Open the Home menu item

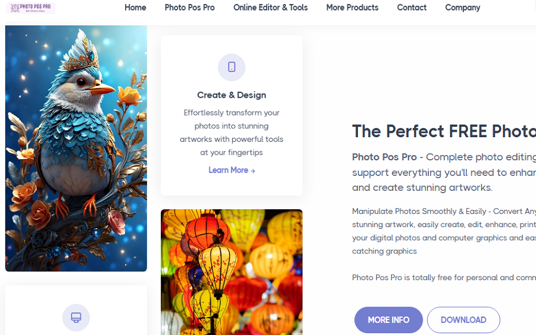pos(135,8)
